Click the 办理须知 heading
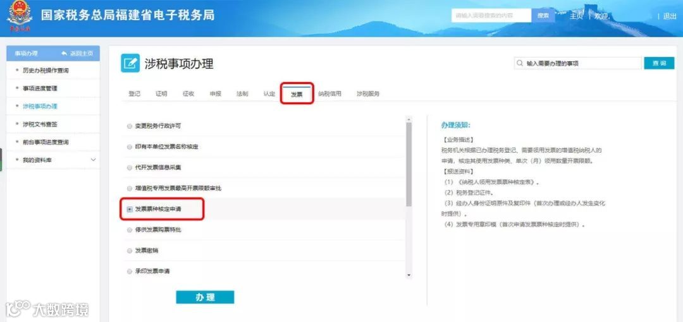The image size is (683, 322). click(455, 125)
